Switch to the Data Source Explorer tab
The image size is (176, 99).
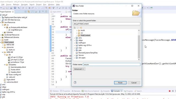(90, 91)
